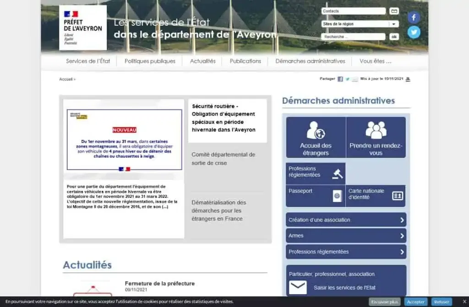This screenshot has width=469, height=307.
Task: Click Accepter on the cookie banner
Action: (416, 302)
